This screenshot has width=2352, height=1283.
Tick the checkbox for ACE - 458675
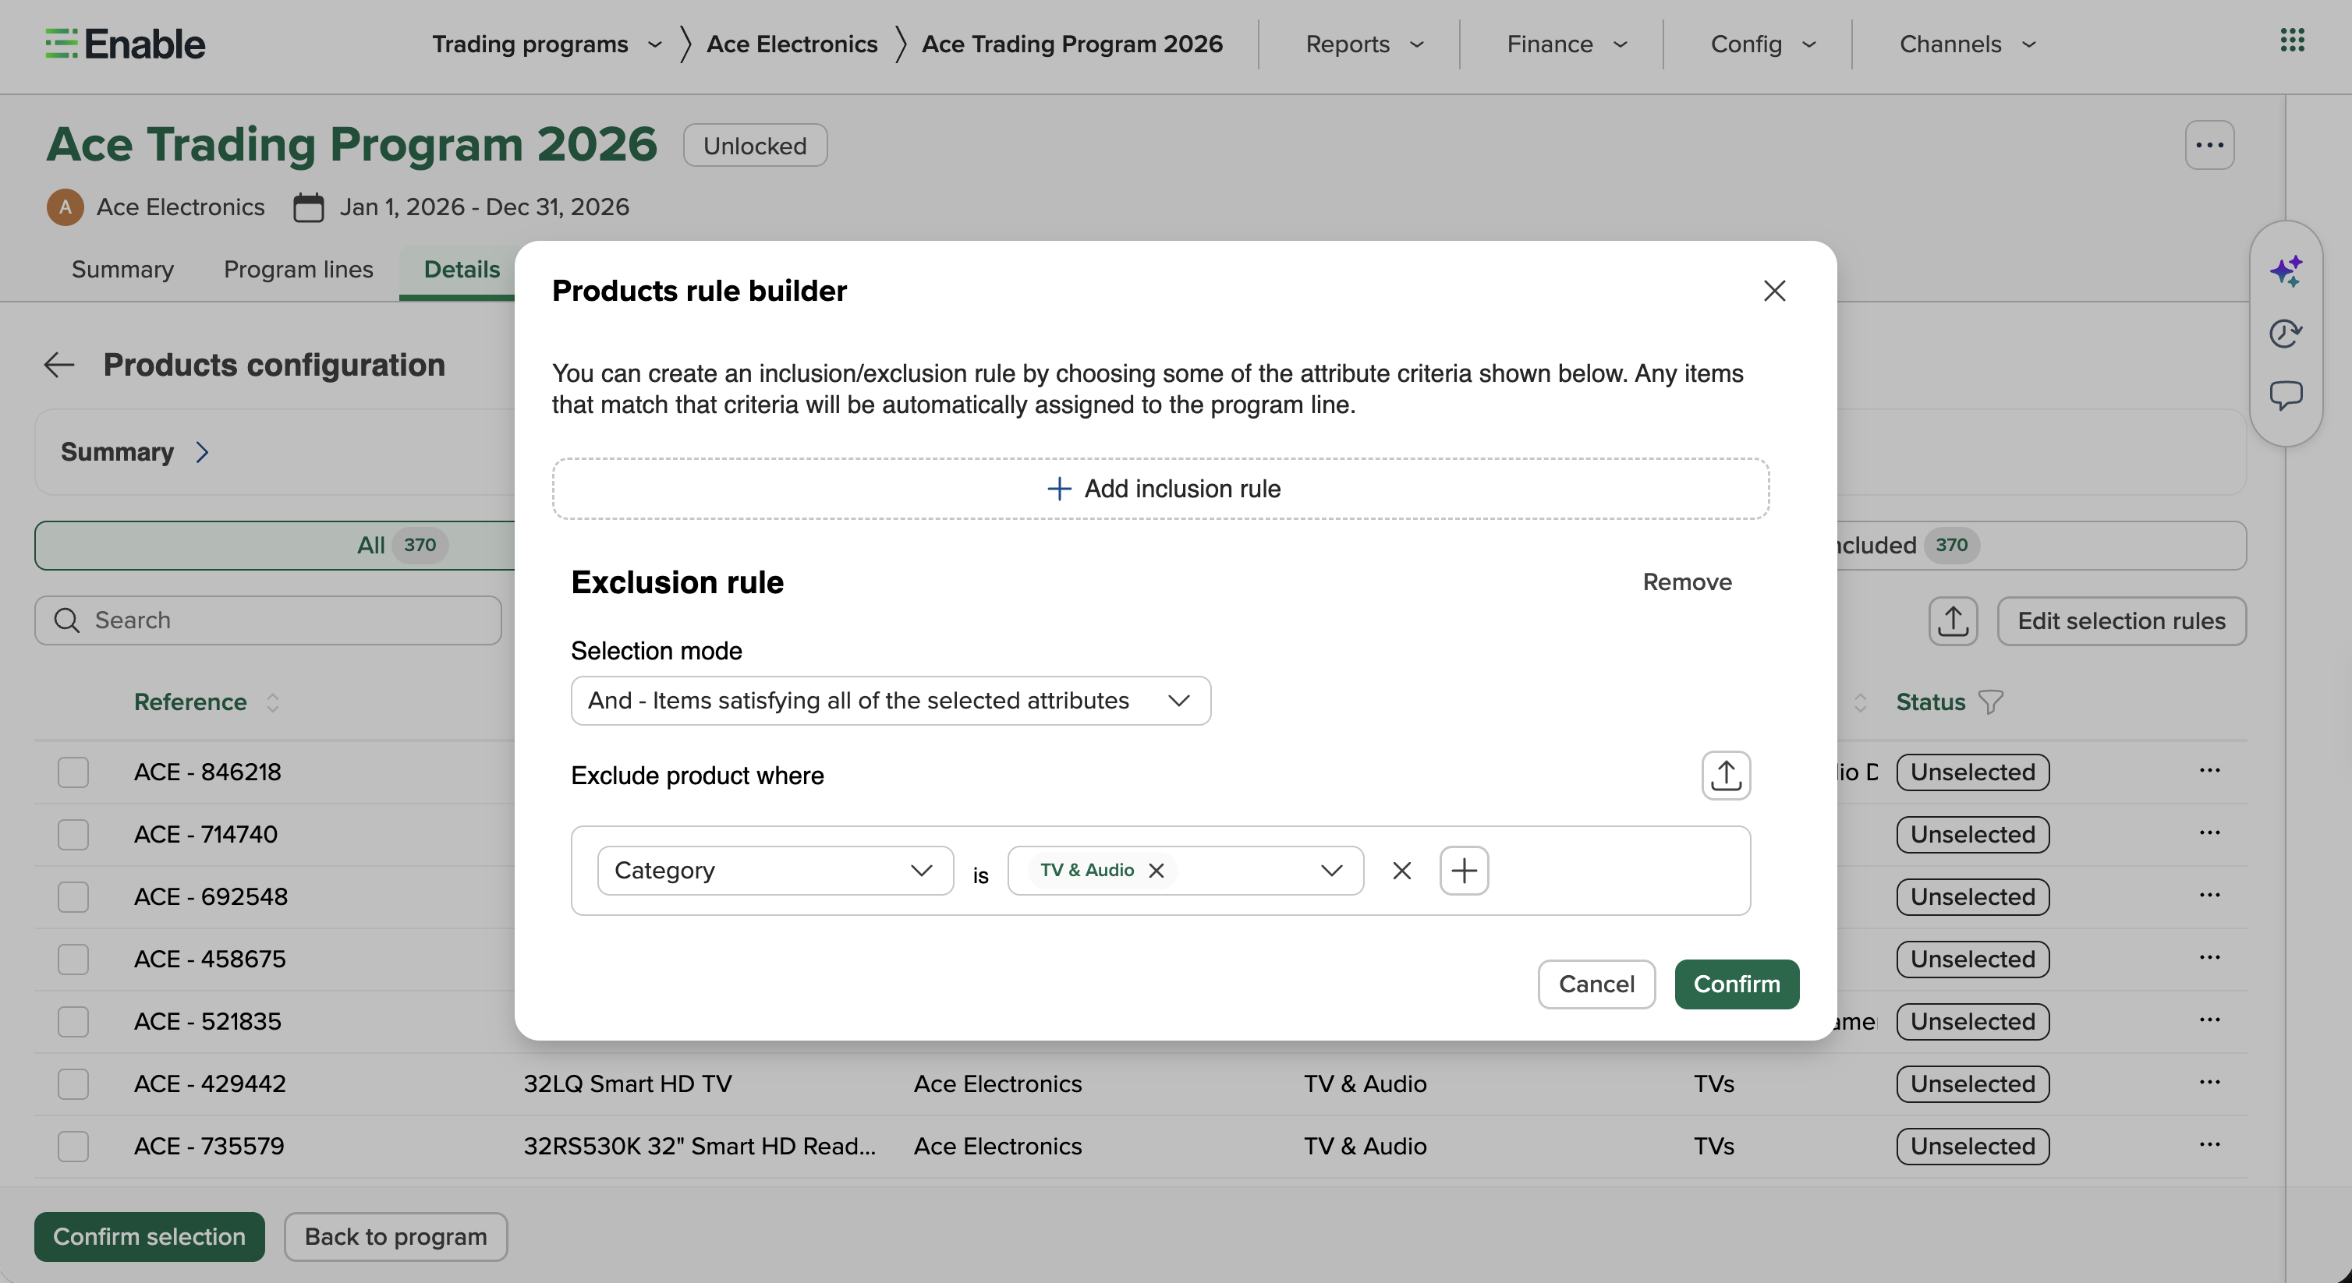[x=73, y=959]
